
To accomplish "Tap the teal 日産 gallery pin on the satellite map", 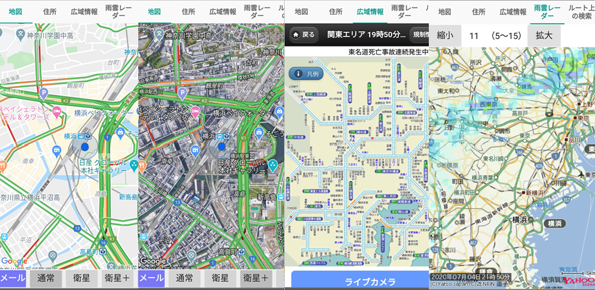I will [273, 165].
